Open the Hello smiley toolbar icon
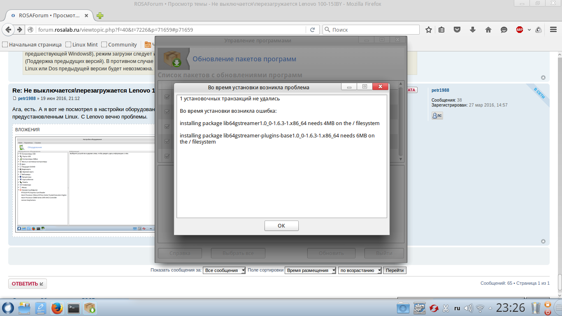 point(504,30)
